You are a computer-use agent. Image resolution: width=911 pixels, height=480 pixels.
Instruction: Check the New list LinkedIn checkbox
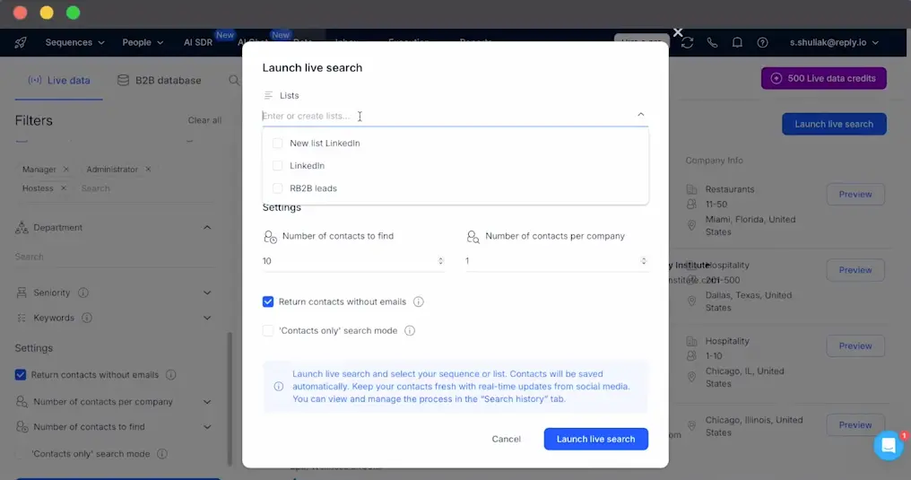tap(277, 143)
